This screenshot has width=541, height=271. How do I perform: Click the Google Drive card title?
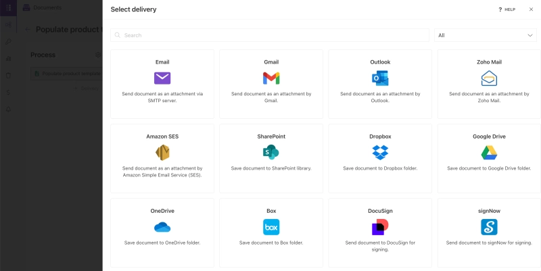click(x=489, y=137)
